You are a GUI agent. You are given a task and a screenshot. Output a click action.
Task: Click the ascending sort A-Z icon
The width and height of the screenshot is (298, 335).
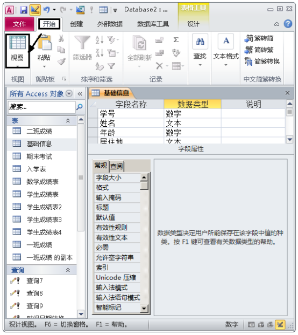pos(100,39)
